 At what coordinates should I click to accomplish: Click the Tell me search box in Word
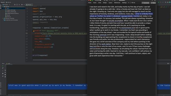[133, 3]
